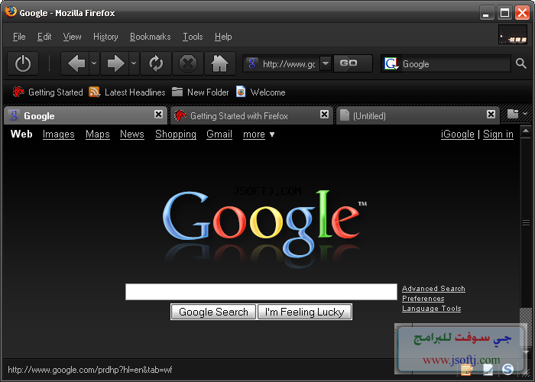The width and height of the screenshot is (535, 382).
Task: Open address bar URL dropdown
Action: (326, 63)
